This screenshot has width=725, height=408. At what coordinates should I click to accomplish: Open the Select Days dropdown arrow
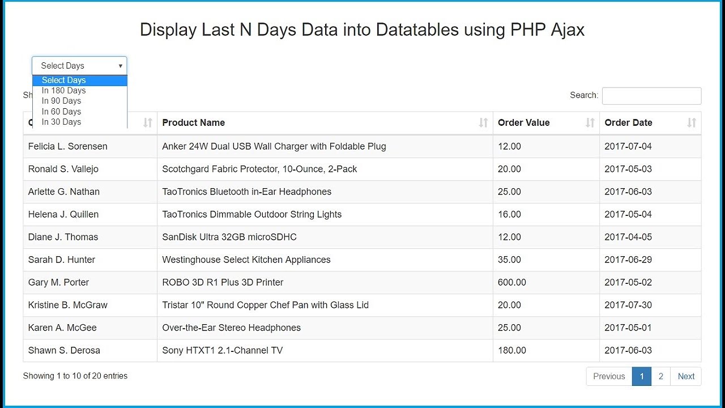pos(120,66)
